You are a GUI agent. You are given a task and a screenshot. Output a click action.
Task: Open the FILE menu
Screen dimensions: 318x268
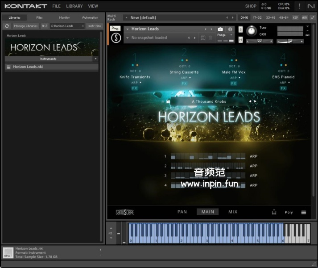[56, 6]
